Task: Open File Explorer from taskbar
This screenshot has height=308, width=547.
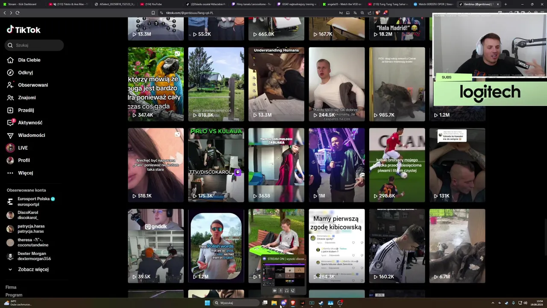Action: point(274,303)
